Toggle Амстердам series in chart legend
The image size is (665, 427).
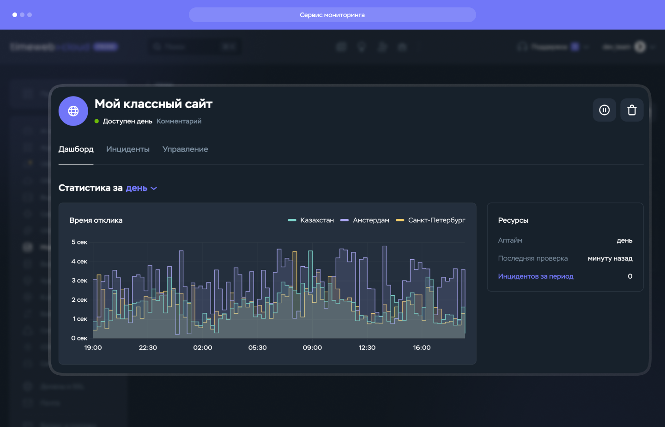pyautogui.click(x=365, y=220)
